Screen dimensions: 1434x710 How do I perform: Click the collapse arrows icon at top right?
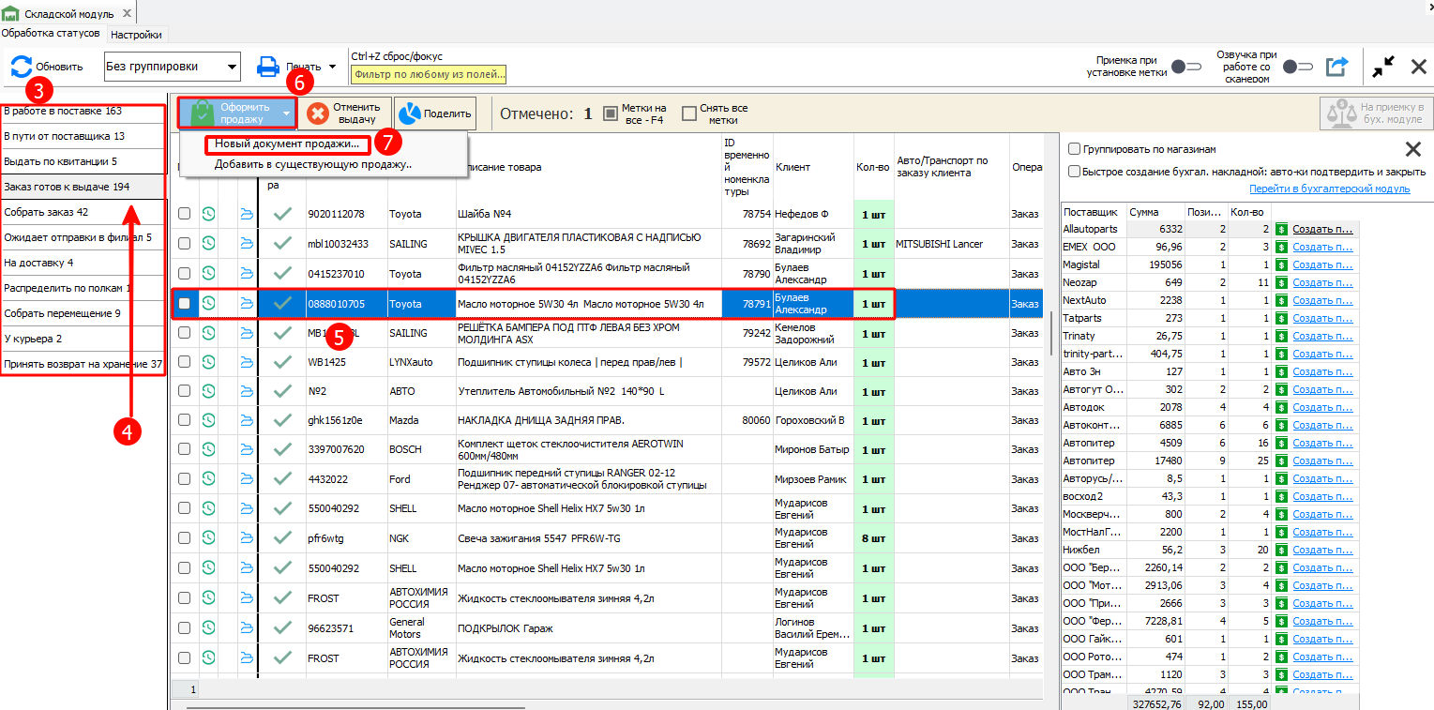click(1382, 67)
